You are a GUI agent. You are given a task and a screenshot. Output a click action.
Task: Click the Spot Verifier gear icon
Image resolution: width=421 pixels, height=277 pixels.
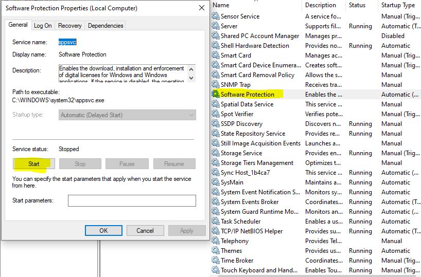point(216,114)
